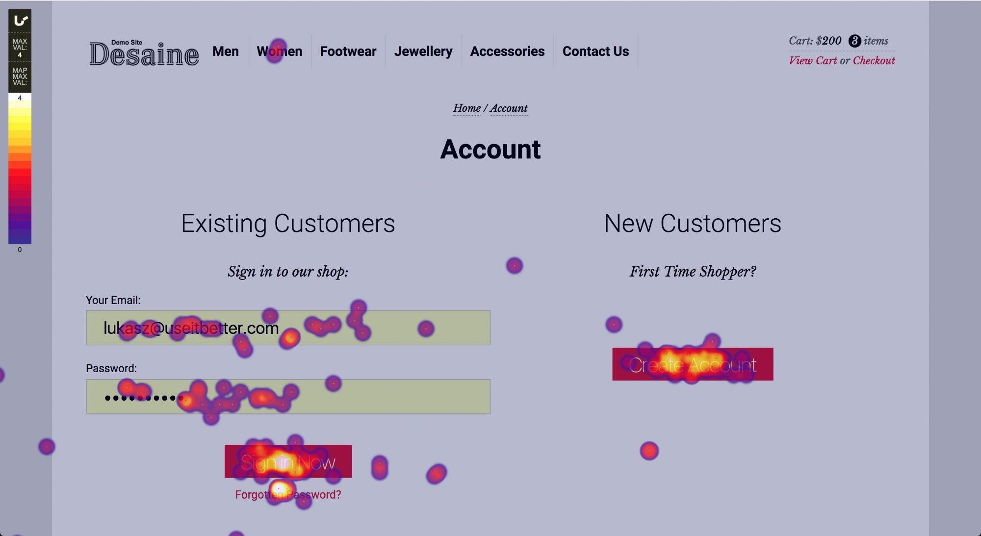
Task: Open the Accessories category
Action: point(508,51)
